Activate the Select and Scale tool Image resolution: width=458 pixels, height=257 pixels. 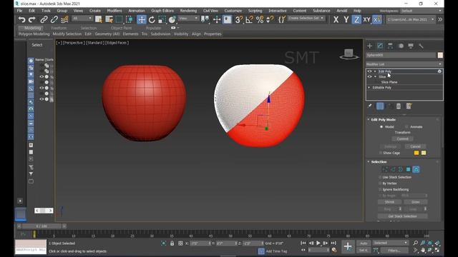click(x=162, y=19)
